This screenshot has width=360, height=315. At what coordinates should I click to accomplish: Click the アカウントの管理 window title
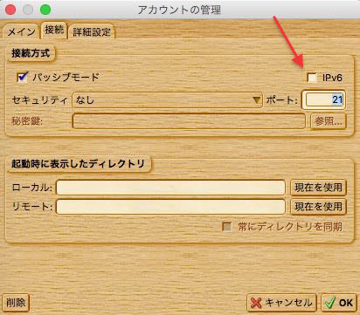pyautogui.click(x=179, y=10)
